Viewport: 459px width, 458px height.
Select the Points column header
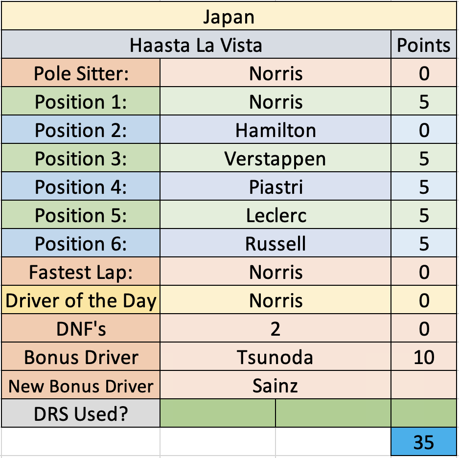tap(424, 44)
